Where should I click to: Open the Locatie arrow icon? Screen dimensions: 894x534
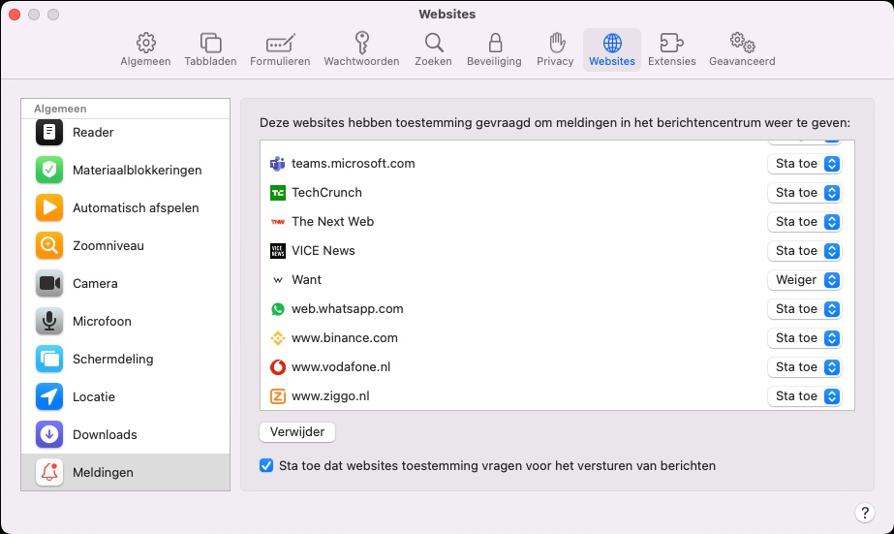(x=49, y=396)
